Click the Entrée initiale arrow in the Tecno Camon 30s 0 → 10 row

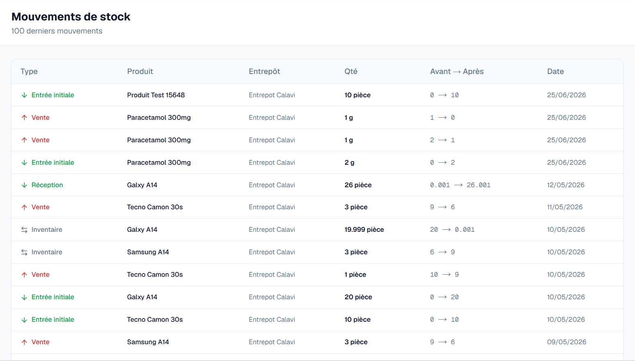[24, 320]
